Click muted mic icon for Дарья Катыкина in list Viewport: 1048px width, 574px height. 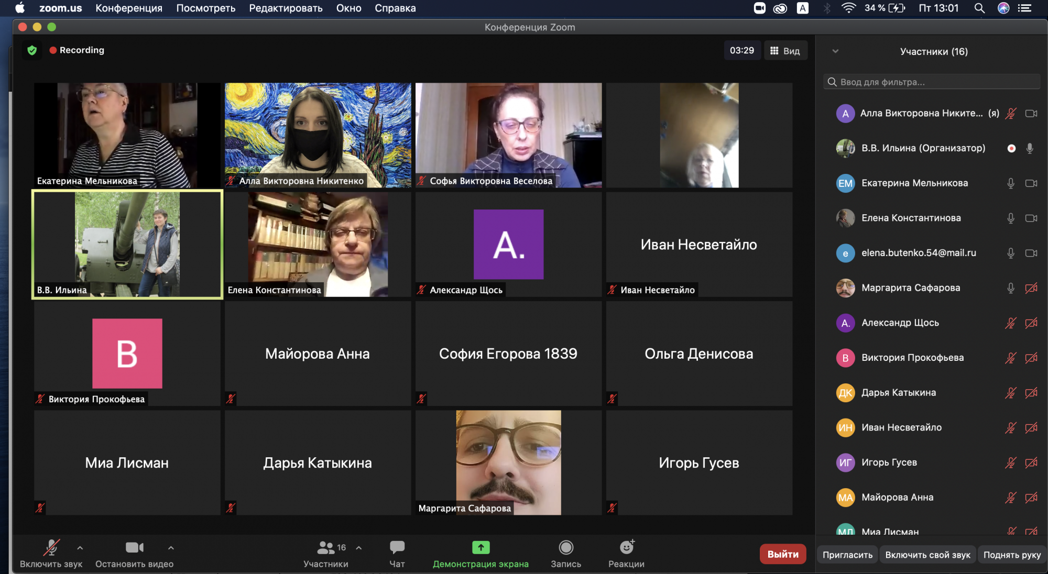pyautogui.click(x=1011, y=393)
